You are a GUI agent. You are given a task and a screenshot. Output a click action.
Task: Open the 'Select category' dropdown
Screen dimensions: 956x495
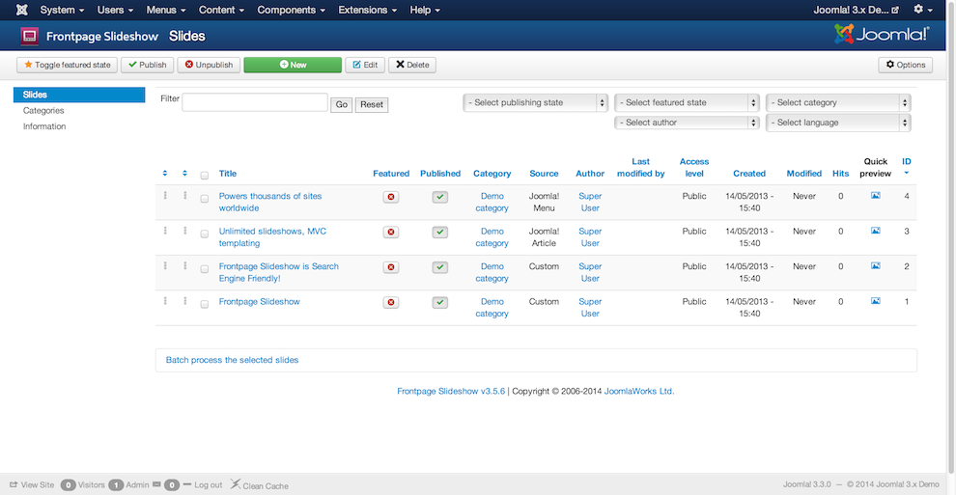(838, 103)
